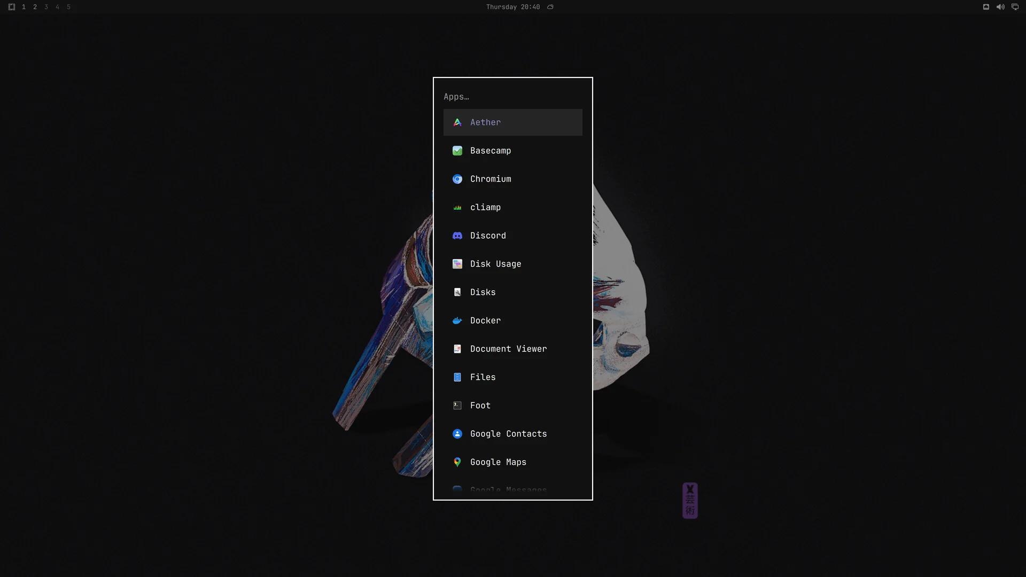
Task: Open the Files entry
Action: coord(512,377)
